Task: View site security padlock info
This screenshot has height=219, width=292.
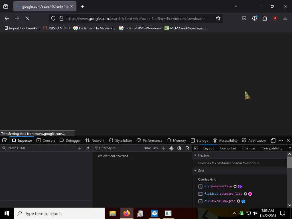Action: [61, 18]
